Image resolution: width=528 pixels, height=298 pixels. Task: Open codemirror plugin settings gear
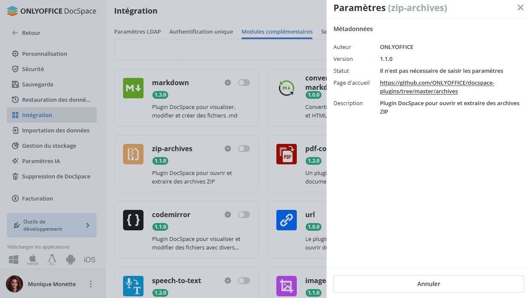228,215
